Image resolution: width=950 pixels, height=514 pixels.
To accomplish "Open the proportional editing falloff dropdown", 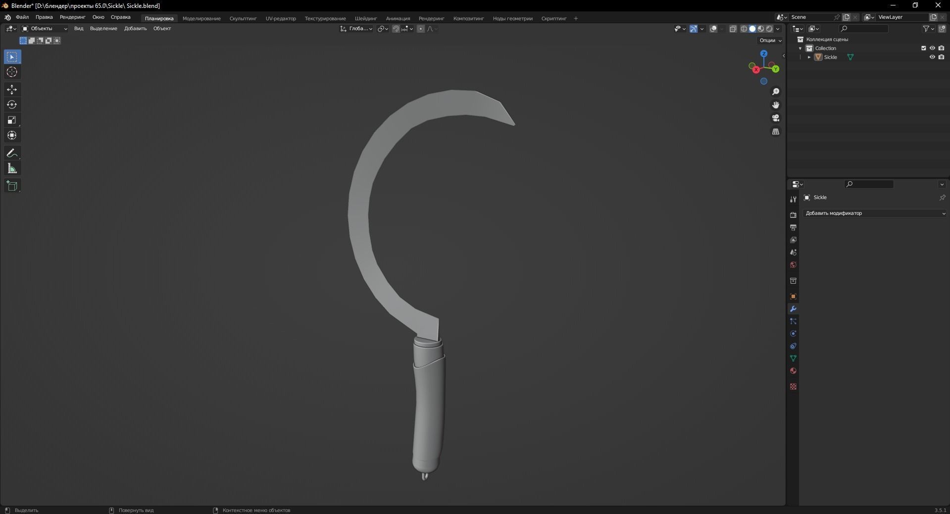I will click(432, 29).
